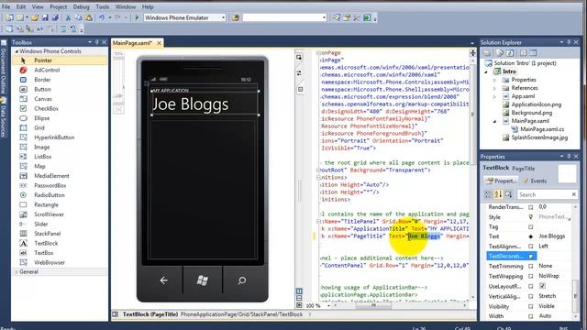Select the Pointer tool in Toolbox
Viewport: 587px width, 330px height.
60,60
